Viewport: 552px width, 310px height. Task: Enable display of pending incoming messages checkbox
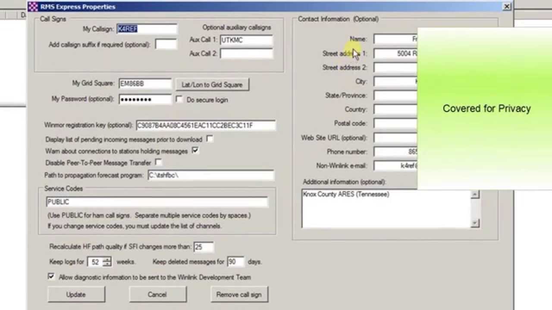coord(210,139)
